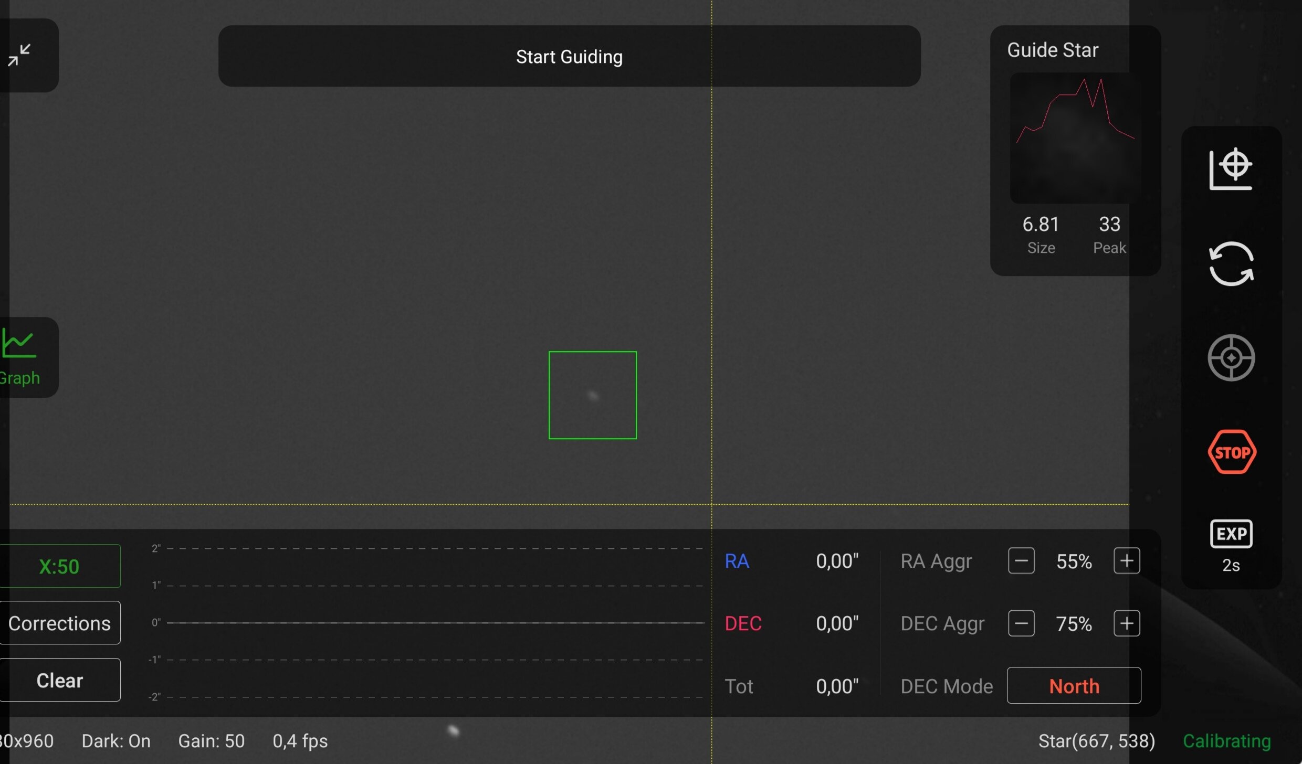Click the Guide Star profile graph

pyautogui.click(x=1075, y=137)
